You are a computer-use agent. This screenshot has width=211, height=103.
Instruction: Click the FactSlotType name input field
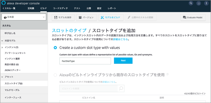click(x=85, y=61)
